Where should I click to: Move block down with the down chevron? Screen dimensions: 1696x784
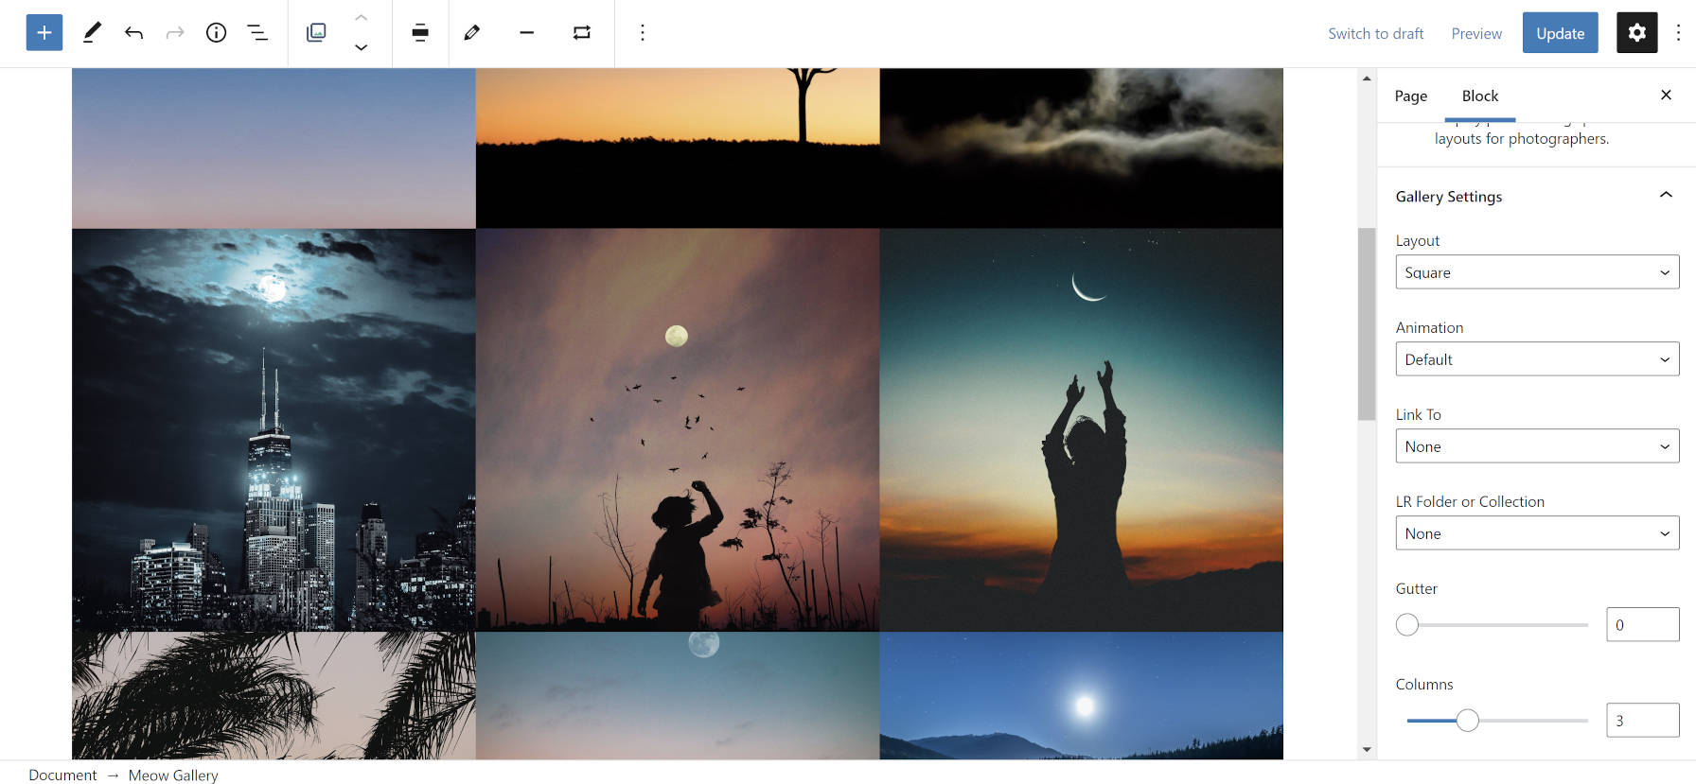coord(362,47)
